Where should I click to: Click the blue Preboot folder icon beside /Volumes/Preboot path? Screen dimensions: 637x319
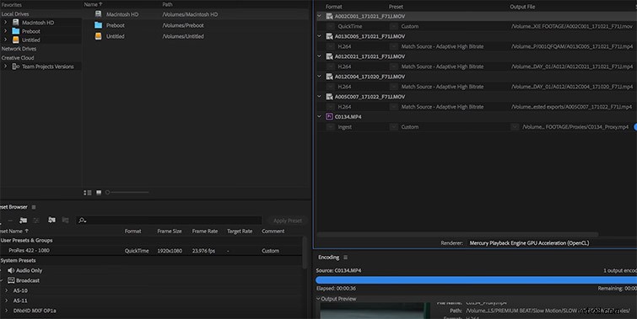pos(99,25)
